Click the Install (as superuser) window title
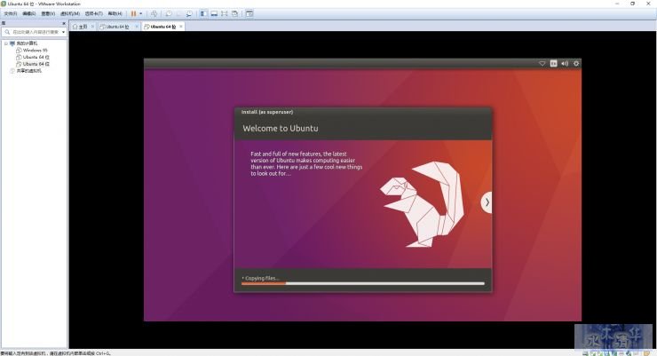Image resolution: width=657 pixels, height=356 pixels. [267, 112]
